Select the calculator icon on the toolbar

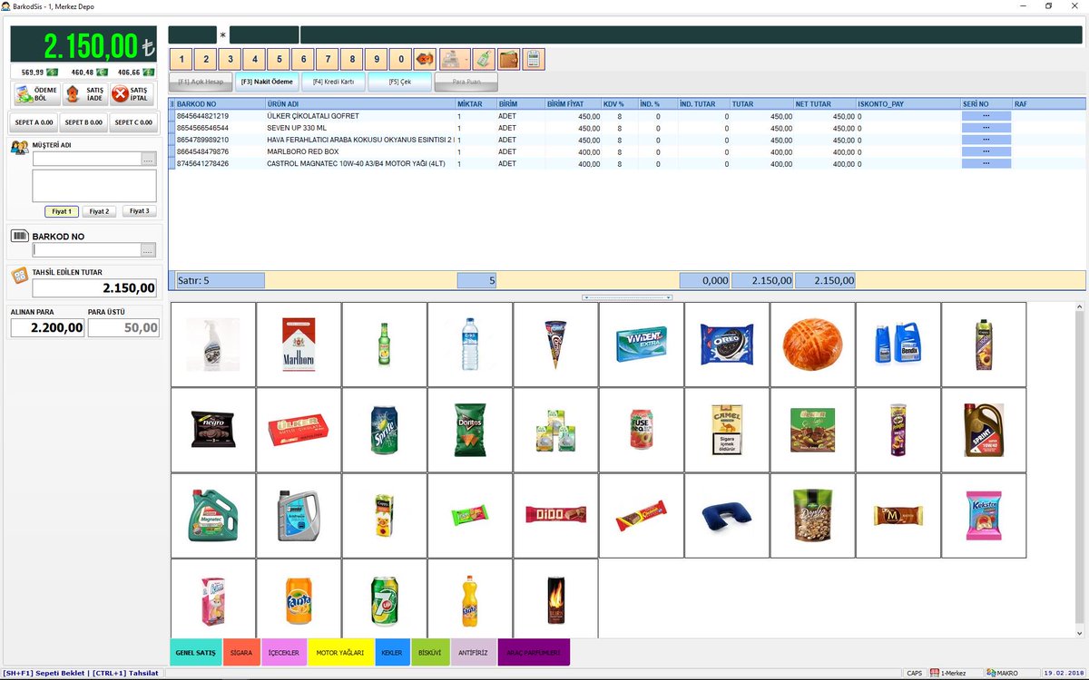tap(533, 59)
